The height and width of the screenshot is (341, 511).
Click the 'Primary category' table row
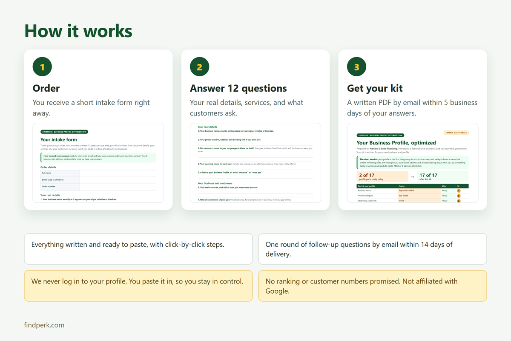click(413, 196)
